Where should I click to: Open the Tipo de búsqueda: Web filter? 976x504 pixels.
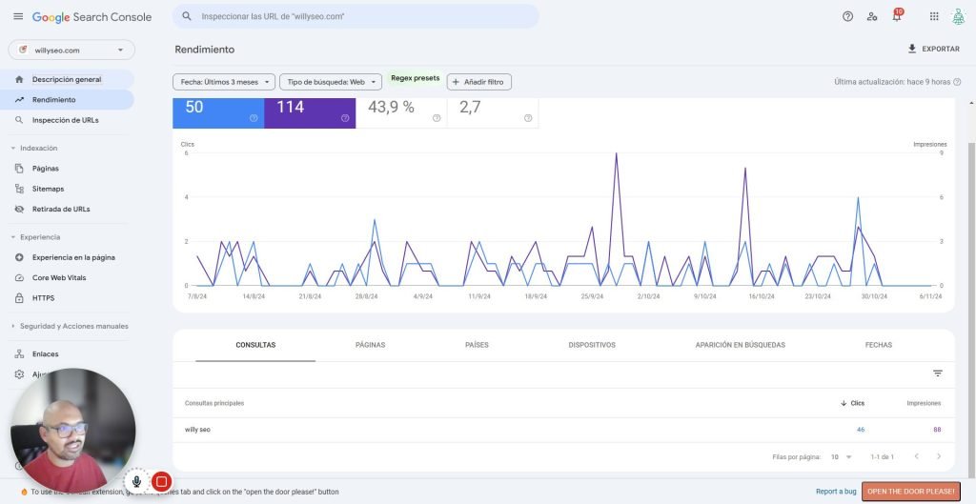point(331,82)
